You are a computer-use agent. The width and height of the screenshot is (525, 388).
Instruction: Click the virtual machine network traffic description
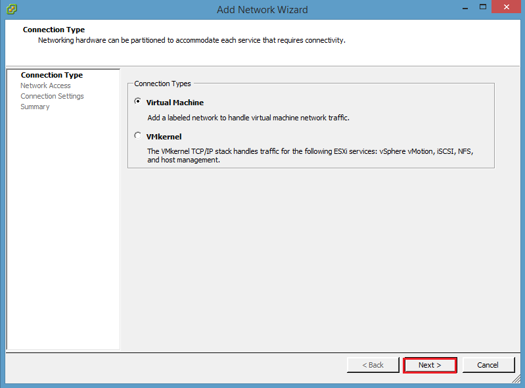[x=248, y=118]
